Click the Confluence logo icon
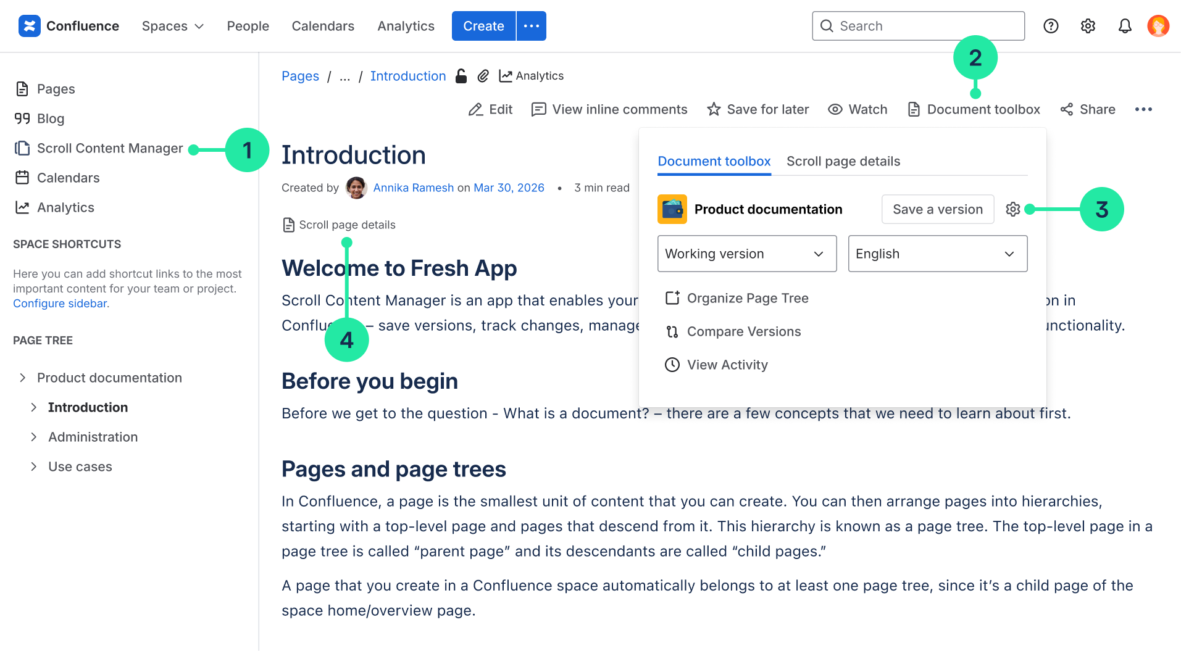This screenshot has width=1181, height=651. tap(30, 26)
